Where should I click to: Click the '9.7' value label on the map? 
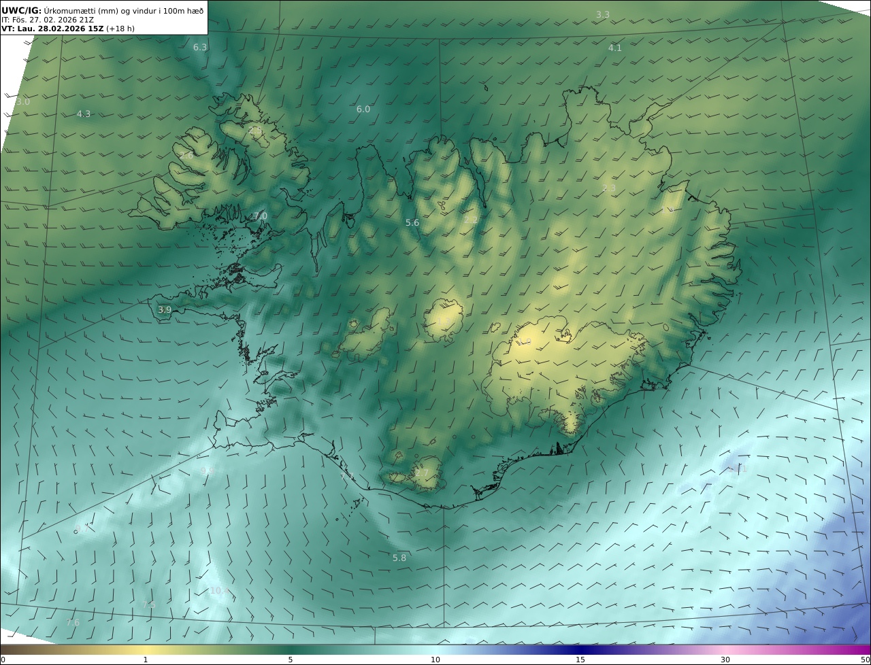click(82, 528)
